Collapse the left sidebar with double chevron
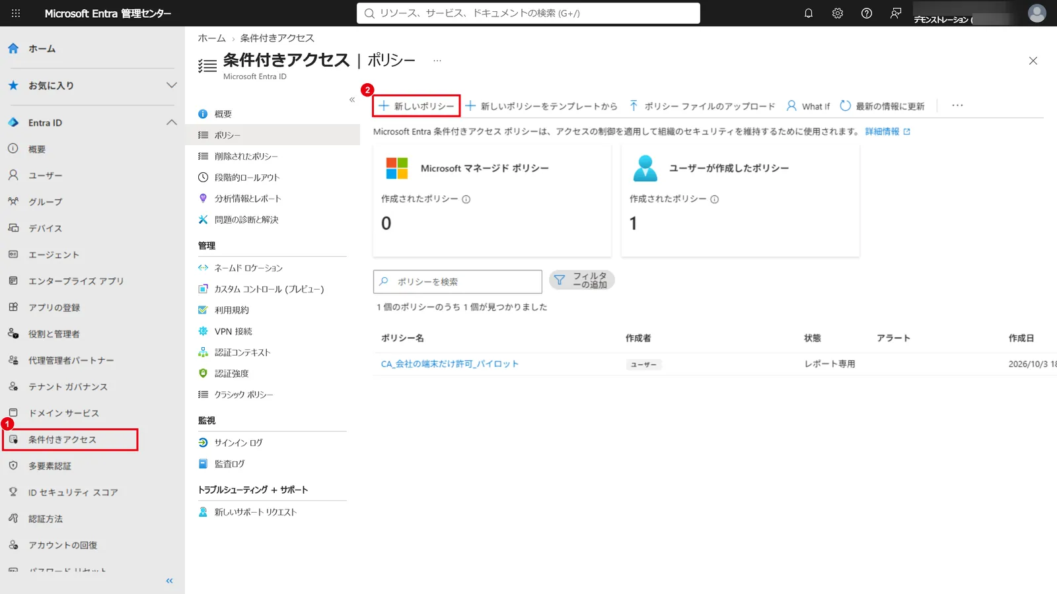Image resolution: width=1057 pixels, height=594 pixels. pyautogui.click(x=169, y=581)
